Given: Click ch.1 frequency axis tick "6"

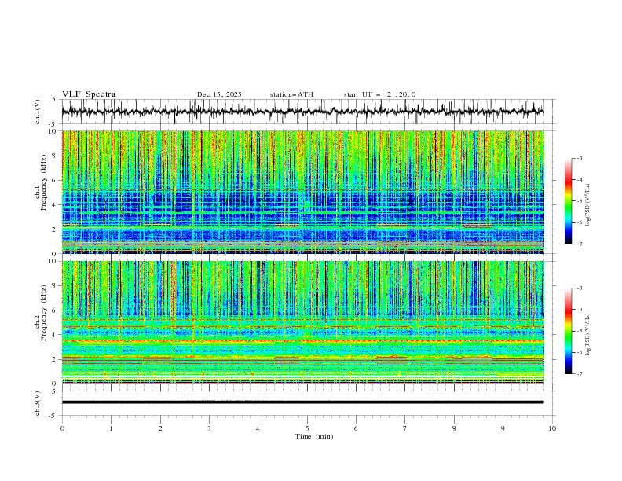Looking at the screenshot, I should coord(55,180).
